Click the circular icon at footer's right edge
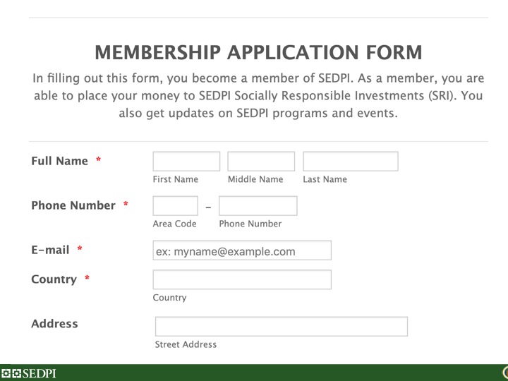Screen dimensions: 508x381 [504, 373]
